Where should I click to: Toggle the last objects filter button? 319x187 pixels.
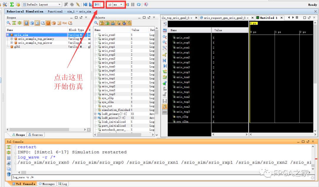pos(129,23)
